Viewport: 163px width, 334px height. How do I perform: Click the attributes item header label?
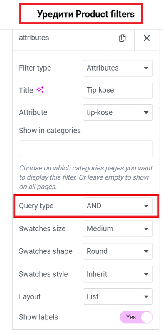point(34,38)
